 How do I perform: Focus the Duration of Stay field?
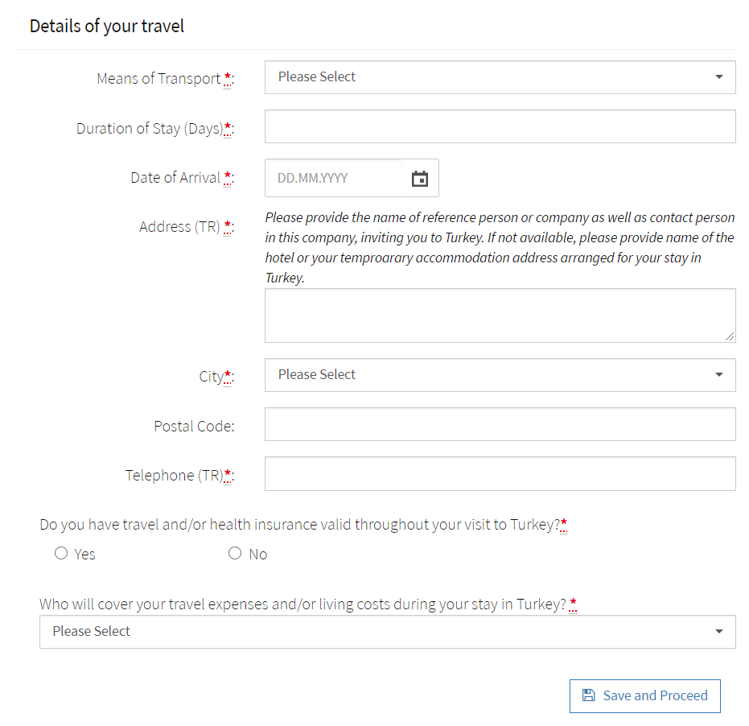(x=500, y=126)
